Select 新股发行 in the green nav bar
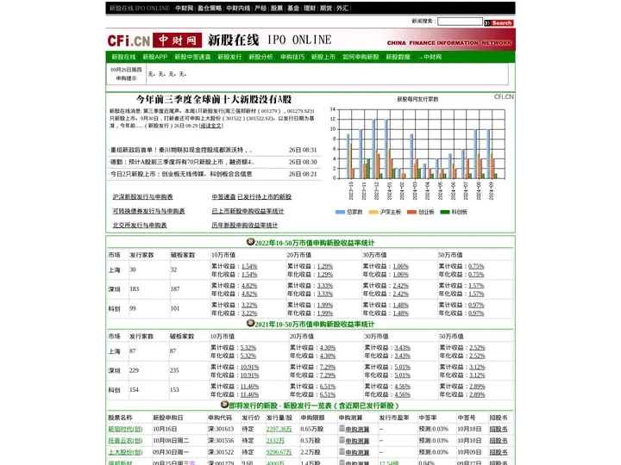Screen dimensions: 621x465 [x=229, y=57]
